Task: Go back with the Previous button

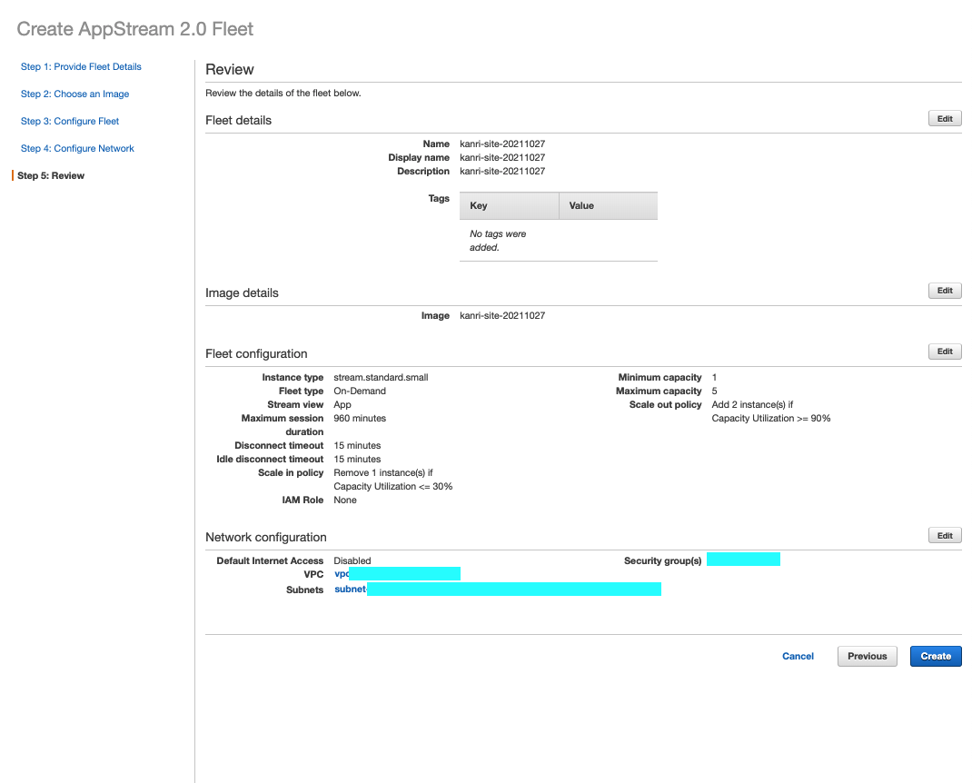Action: (x=868, y=656)
